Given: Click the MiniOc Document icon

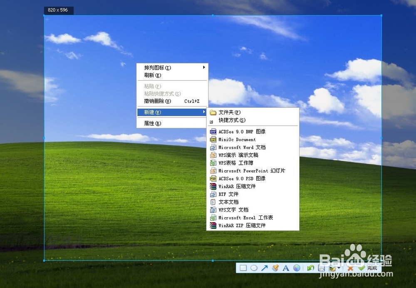Looking at the screenshot, I should pyautogui.click(x=213, y=139).
